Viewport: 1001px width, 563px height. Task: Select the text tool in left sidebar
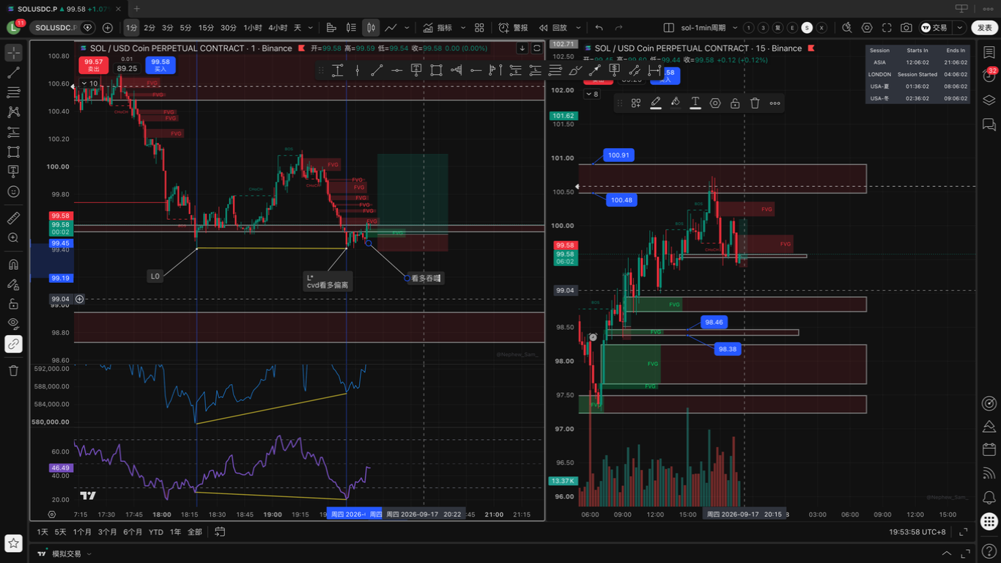13,172
